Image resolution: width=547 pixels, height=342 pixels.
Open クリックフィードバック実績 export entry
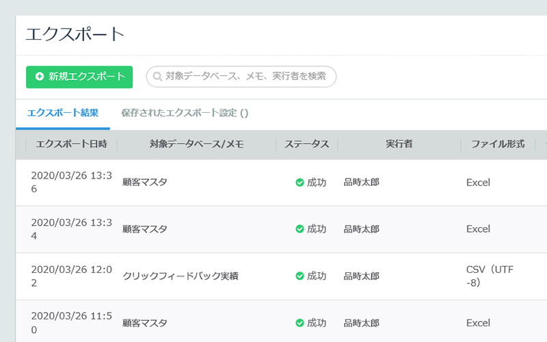pyautogui.click(x=181, y=276)
